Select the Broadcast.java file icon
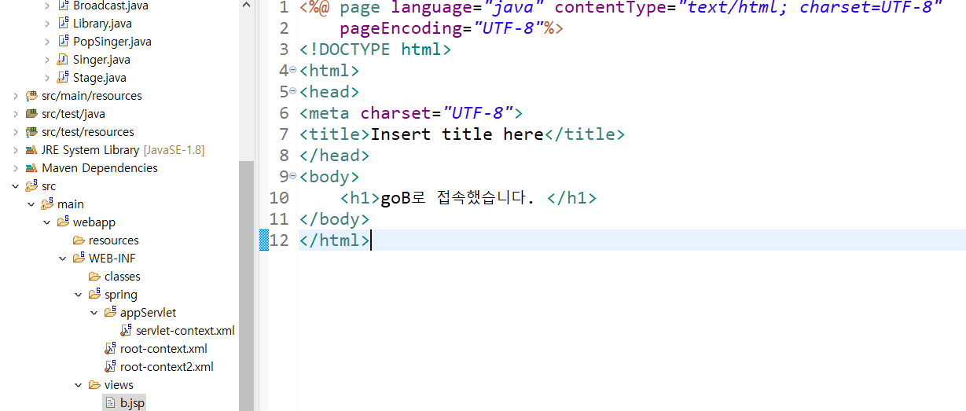966x411 pixels. (x=64, y=5)
